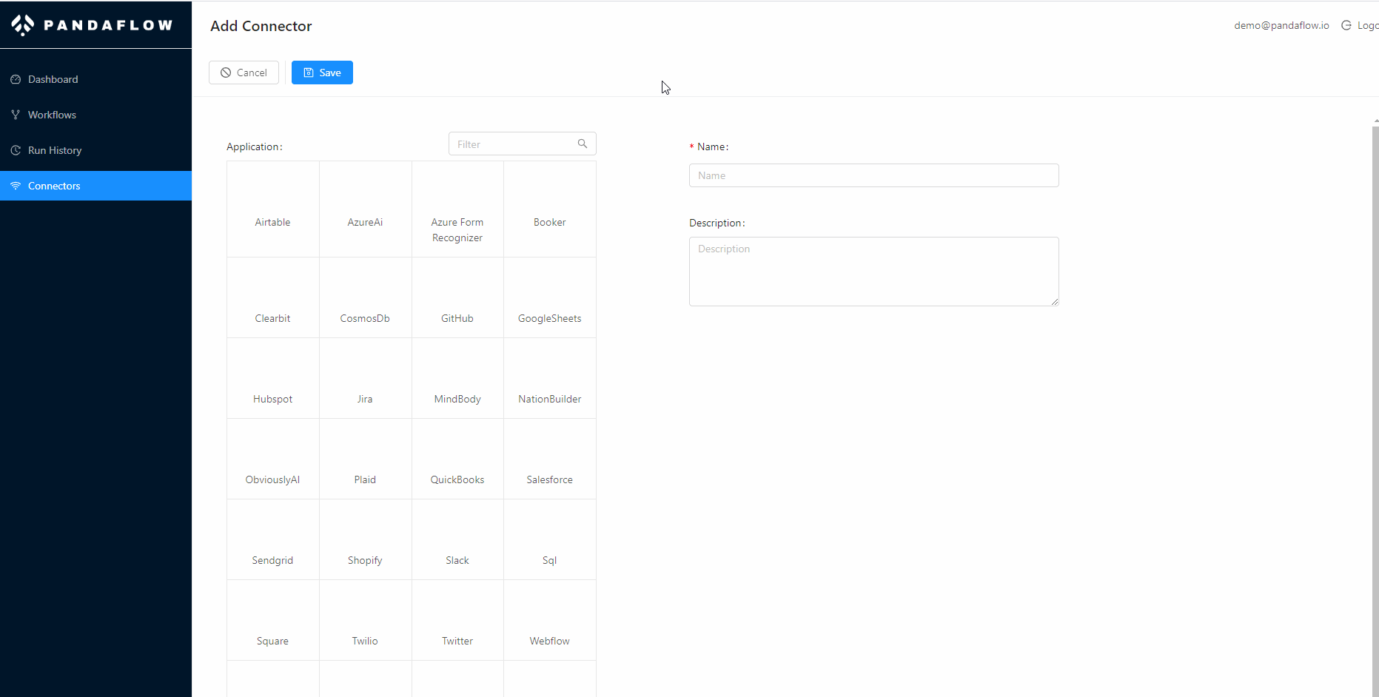Pick CosmosDb as application
1379x697 pixels.
pyautogui.click(x=365, y=297)
